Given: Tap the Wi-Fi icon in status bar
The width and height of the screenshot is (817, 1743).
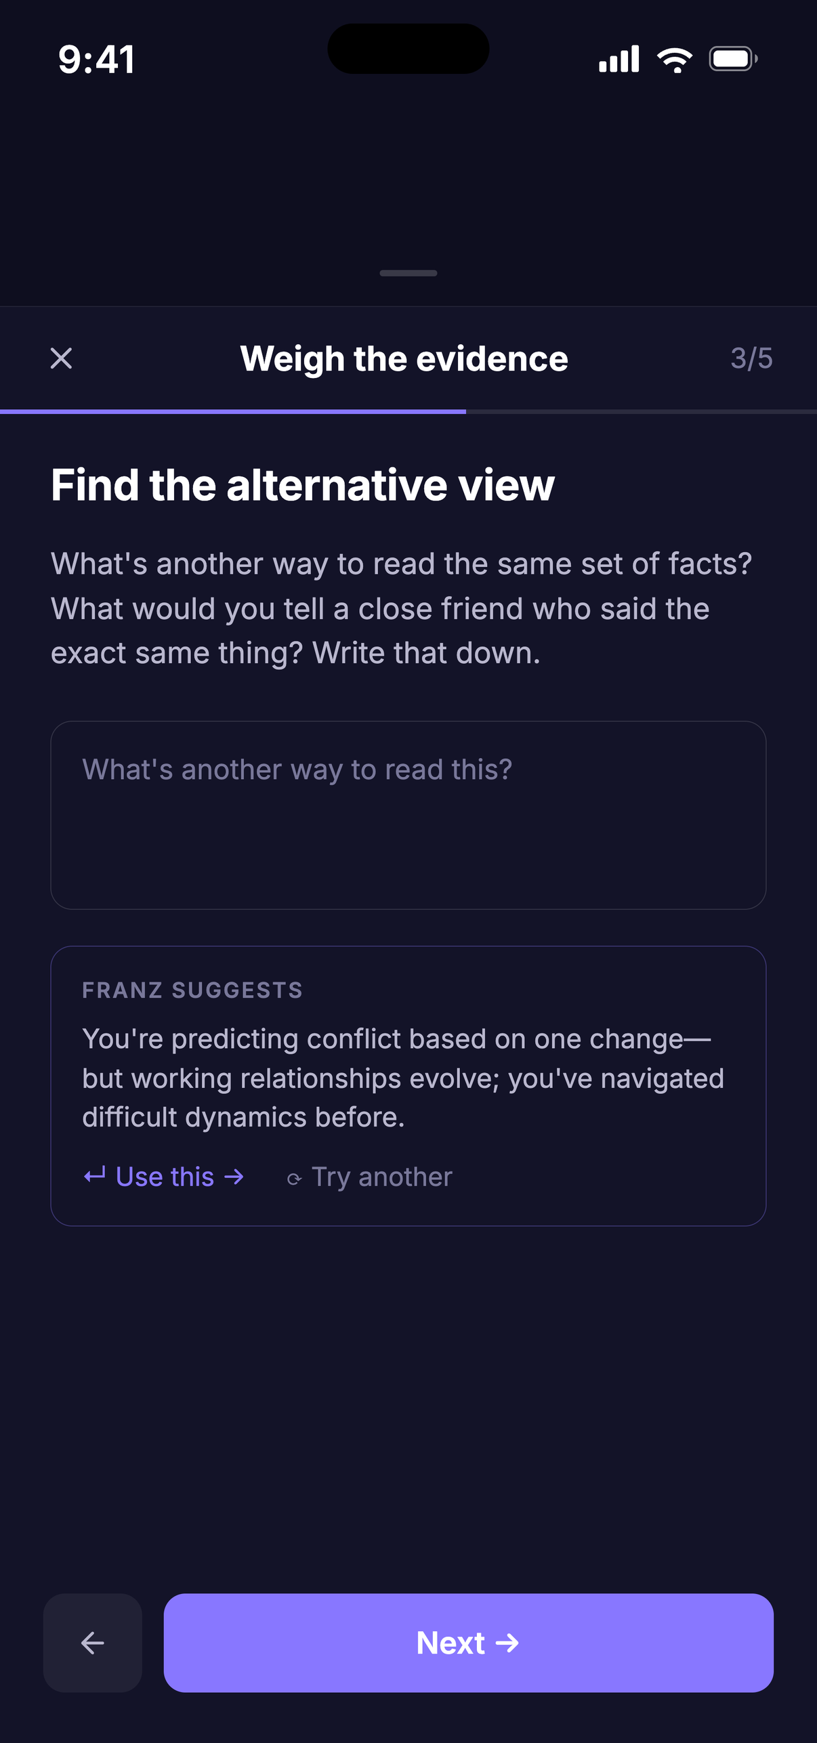Looking at the screenshot, I should 675,60.
